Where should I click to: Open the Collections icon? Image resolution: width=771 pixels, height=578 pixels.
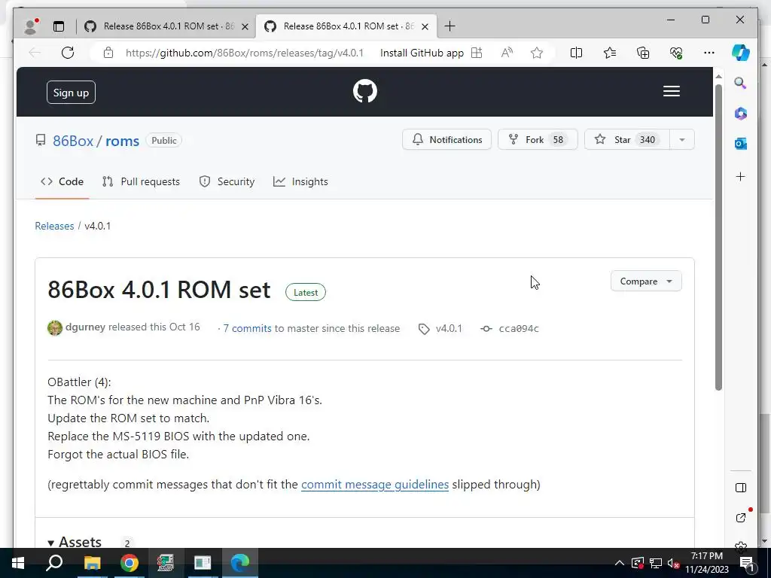643,53
